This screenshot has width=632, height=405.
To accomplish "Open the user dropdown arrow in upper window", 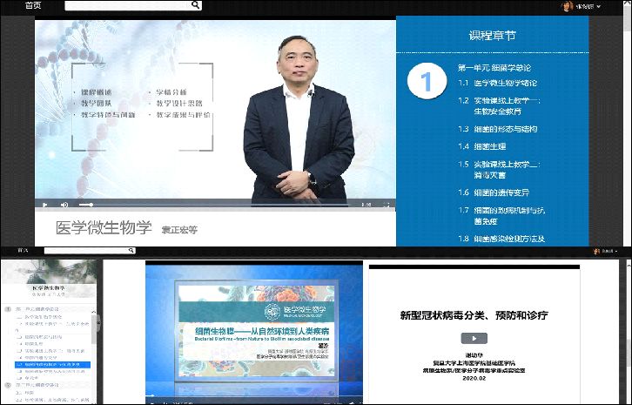I will point(599,6).
